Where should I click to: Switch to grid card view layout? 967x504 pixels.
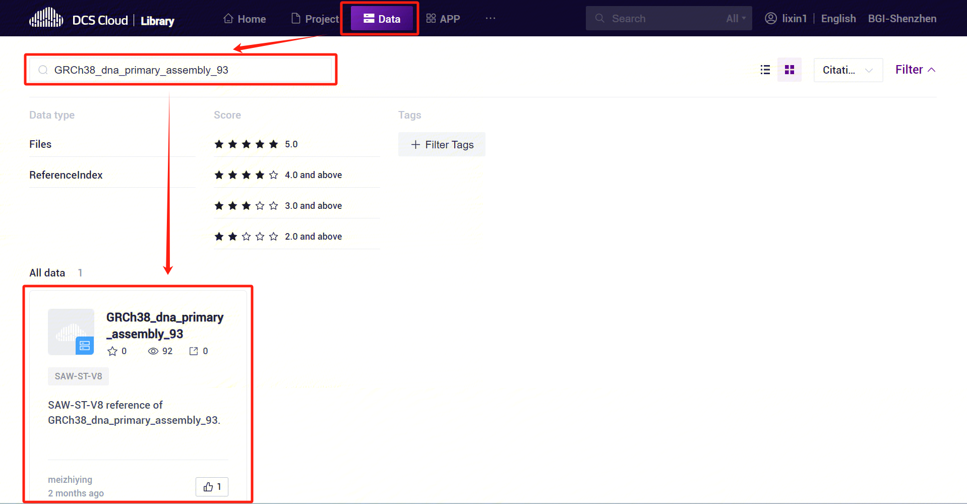[x=790, y=70]
